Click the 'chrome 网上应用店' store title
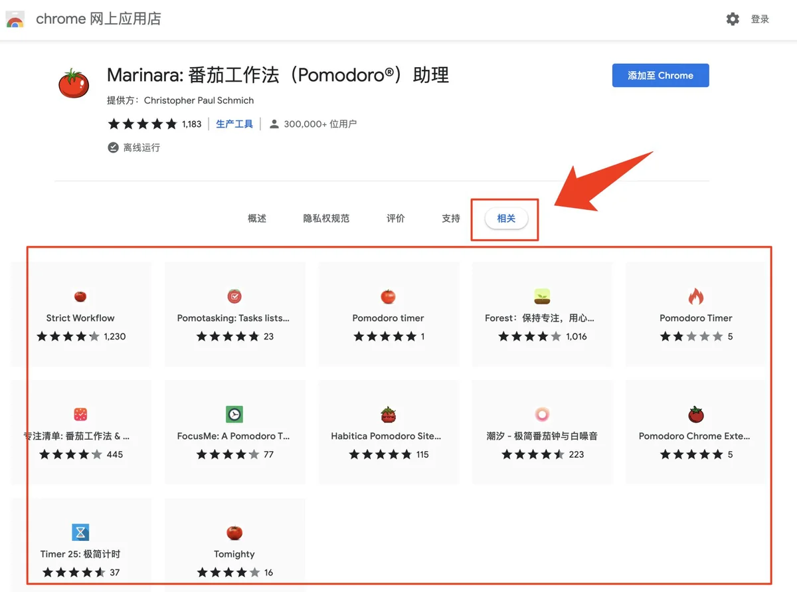 pos(98,19)
